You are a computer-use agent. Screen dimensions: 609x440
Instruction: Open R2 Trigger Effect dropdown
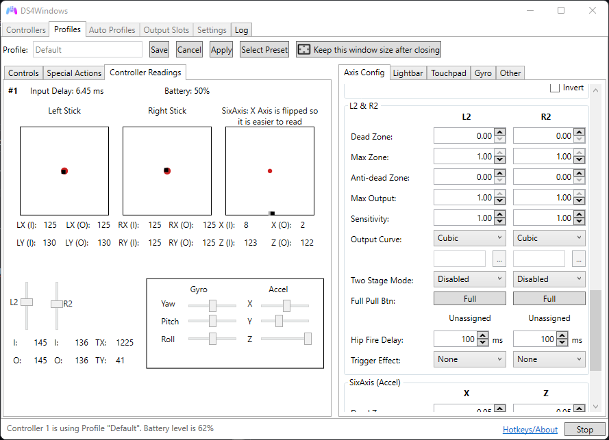tap(549, 359)
